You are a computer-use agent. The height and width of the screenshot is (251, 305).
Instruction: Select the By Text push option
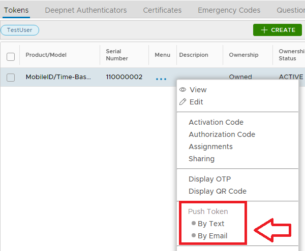210,224
